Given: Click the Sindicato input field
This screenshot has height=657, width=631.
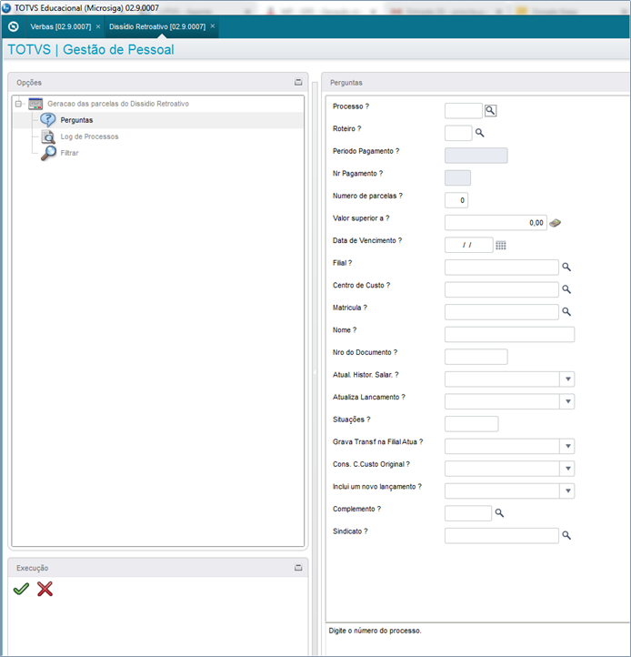Looking at the screenshot, I should pos(502,535).
